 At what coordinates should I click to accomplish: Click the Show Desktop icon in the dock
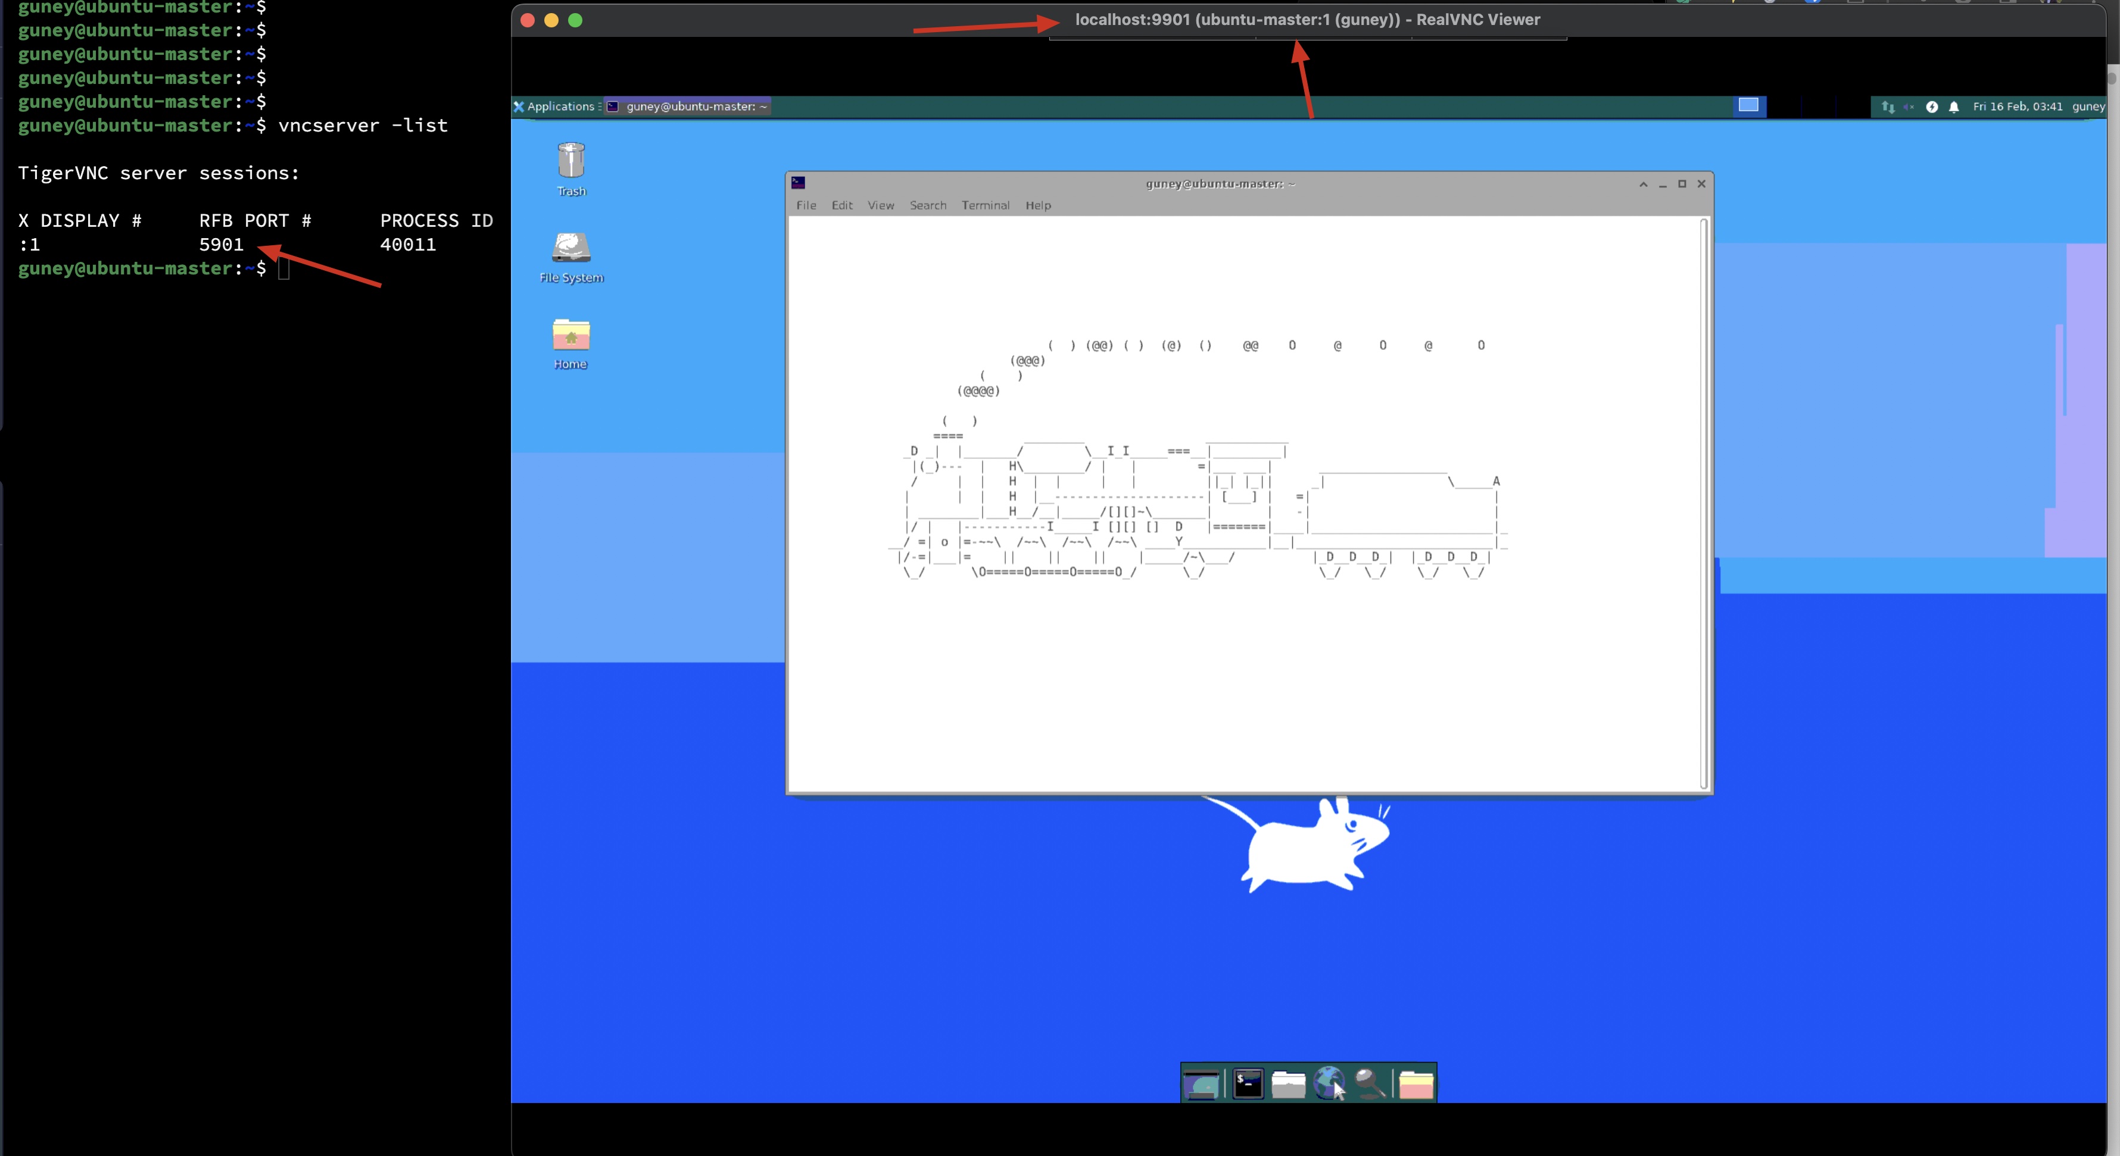coord(1202,1083)
